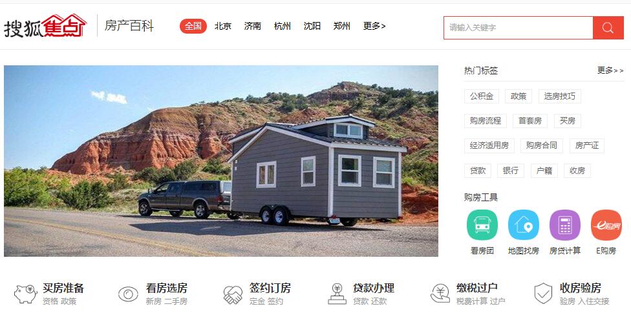This screenshot has width=631, height=315.
Task: Click the stamp icon for 贷款办理
Action: click(337, 294)
